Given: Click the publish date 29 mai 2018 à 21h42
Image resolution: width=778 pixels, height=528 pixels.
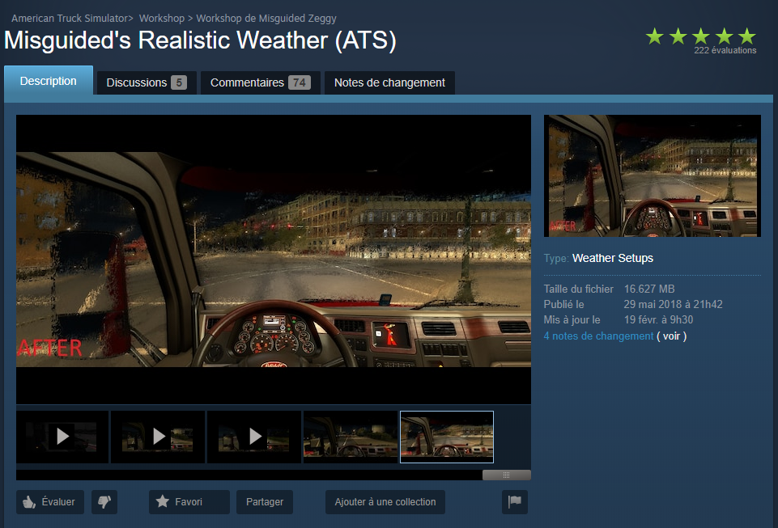Looking at the screenshot, I should pos(674,304).
